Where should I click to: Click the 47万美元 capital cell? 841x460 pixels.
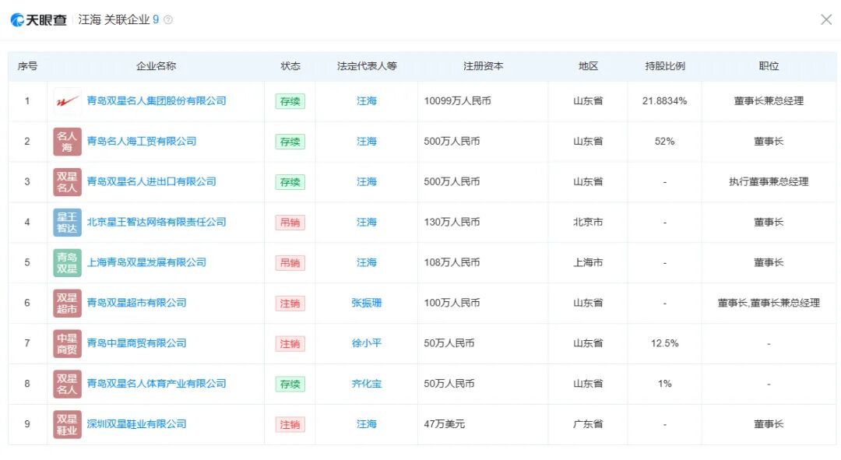tap(444, 424)
